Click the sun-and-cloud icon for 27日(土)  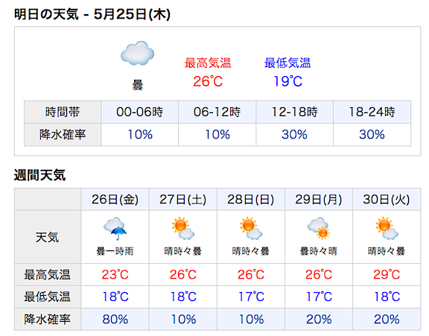tap(182, 228)
